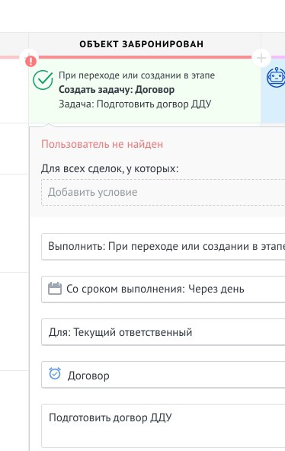Click the alarm clock icon beside Договор
The image size is (285, 451).
pyautogui.click(x=55, y=373)
